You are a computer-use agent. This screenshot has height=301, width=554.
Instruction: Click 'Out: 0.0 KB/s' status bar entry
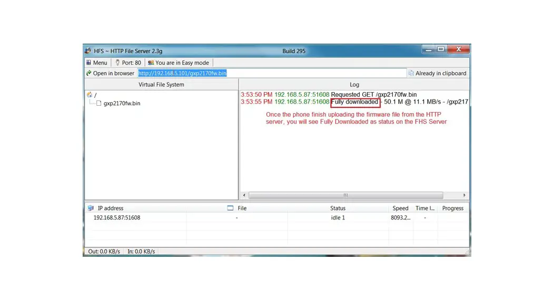coord(104,252)
